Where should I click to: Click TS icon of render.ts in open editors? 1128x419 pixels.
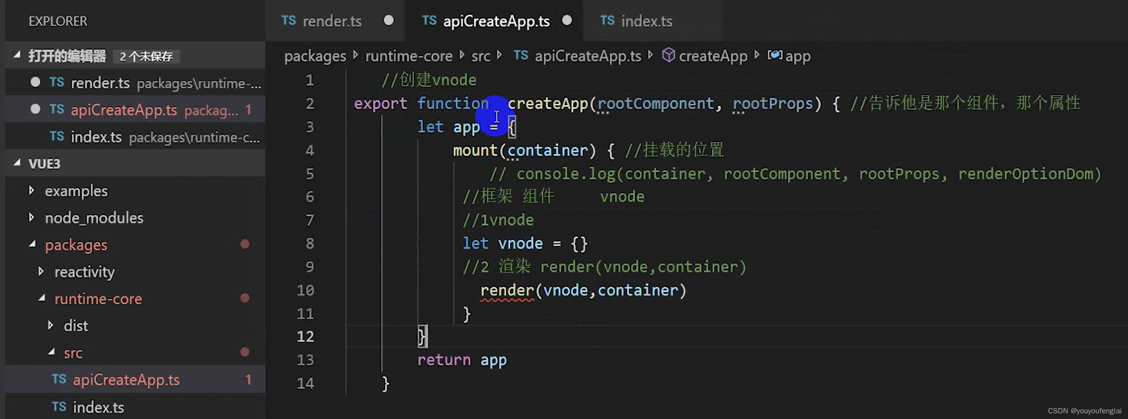click(x=56, y=82)
